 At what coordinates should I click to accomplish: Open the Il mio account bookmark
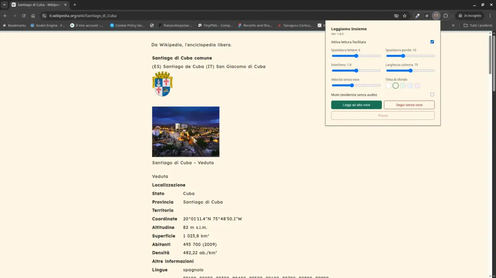(x=87, y=26)
